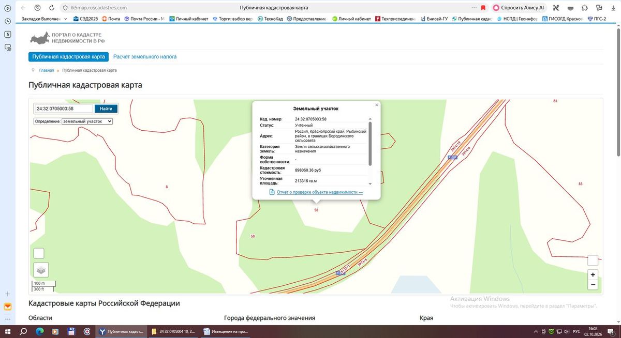Close the Земельный участок popup
This screenshot has width=621, height=338.
(x=377, y=104)
